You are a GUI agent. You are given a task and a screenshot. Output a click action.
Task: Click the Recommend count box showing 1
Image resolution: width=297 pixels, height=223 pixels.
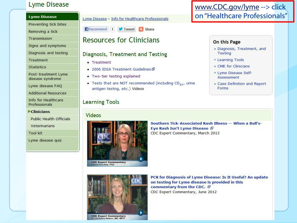(x=112, y=29)
